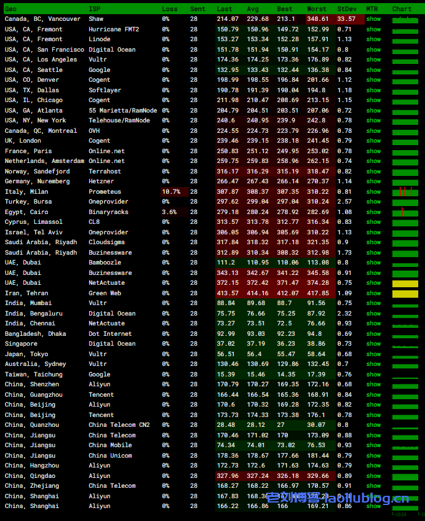This screenshot has height=521, width=425.
Task: Click the ISP column header
Action: tap(94, 9)
